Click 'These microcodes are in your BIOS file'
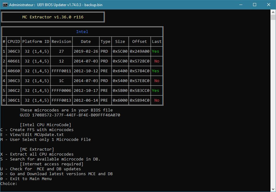 tap(66, 110)
